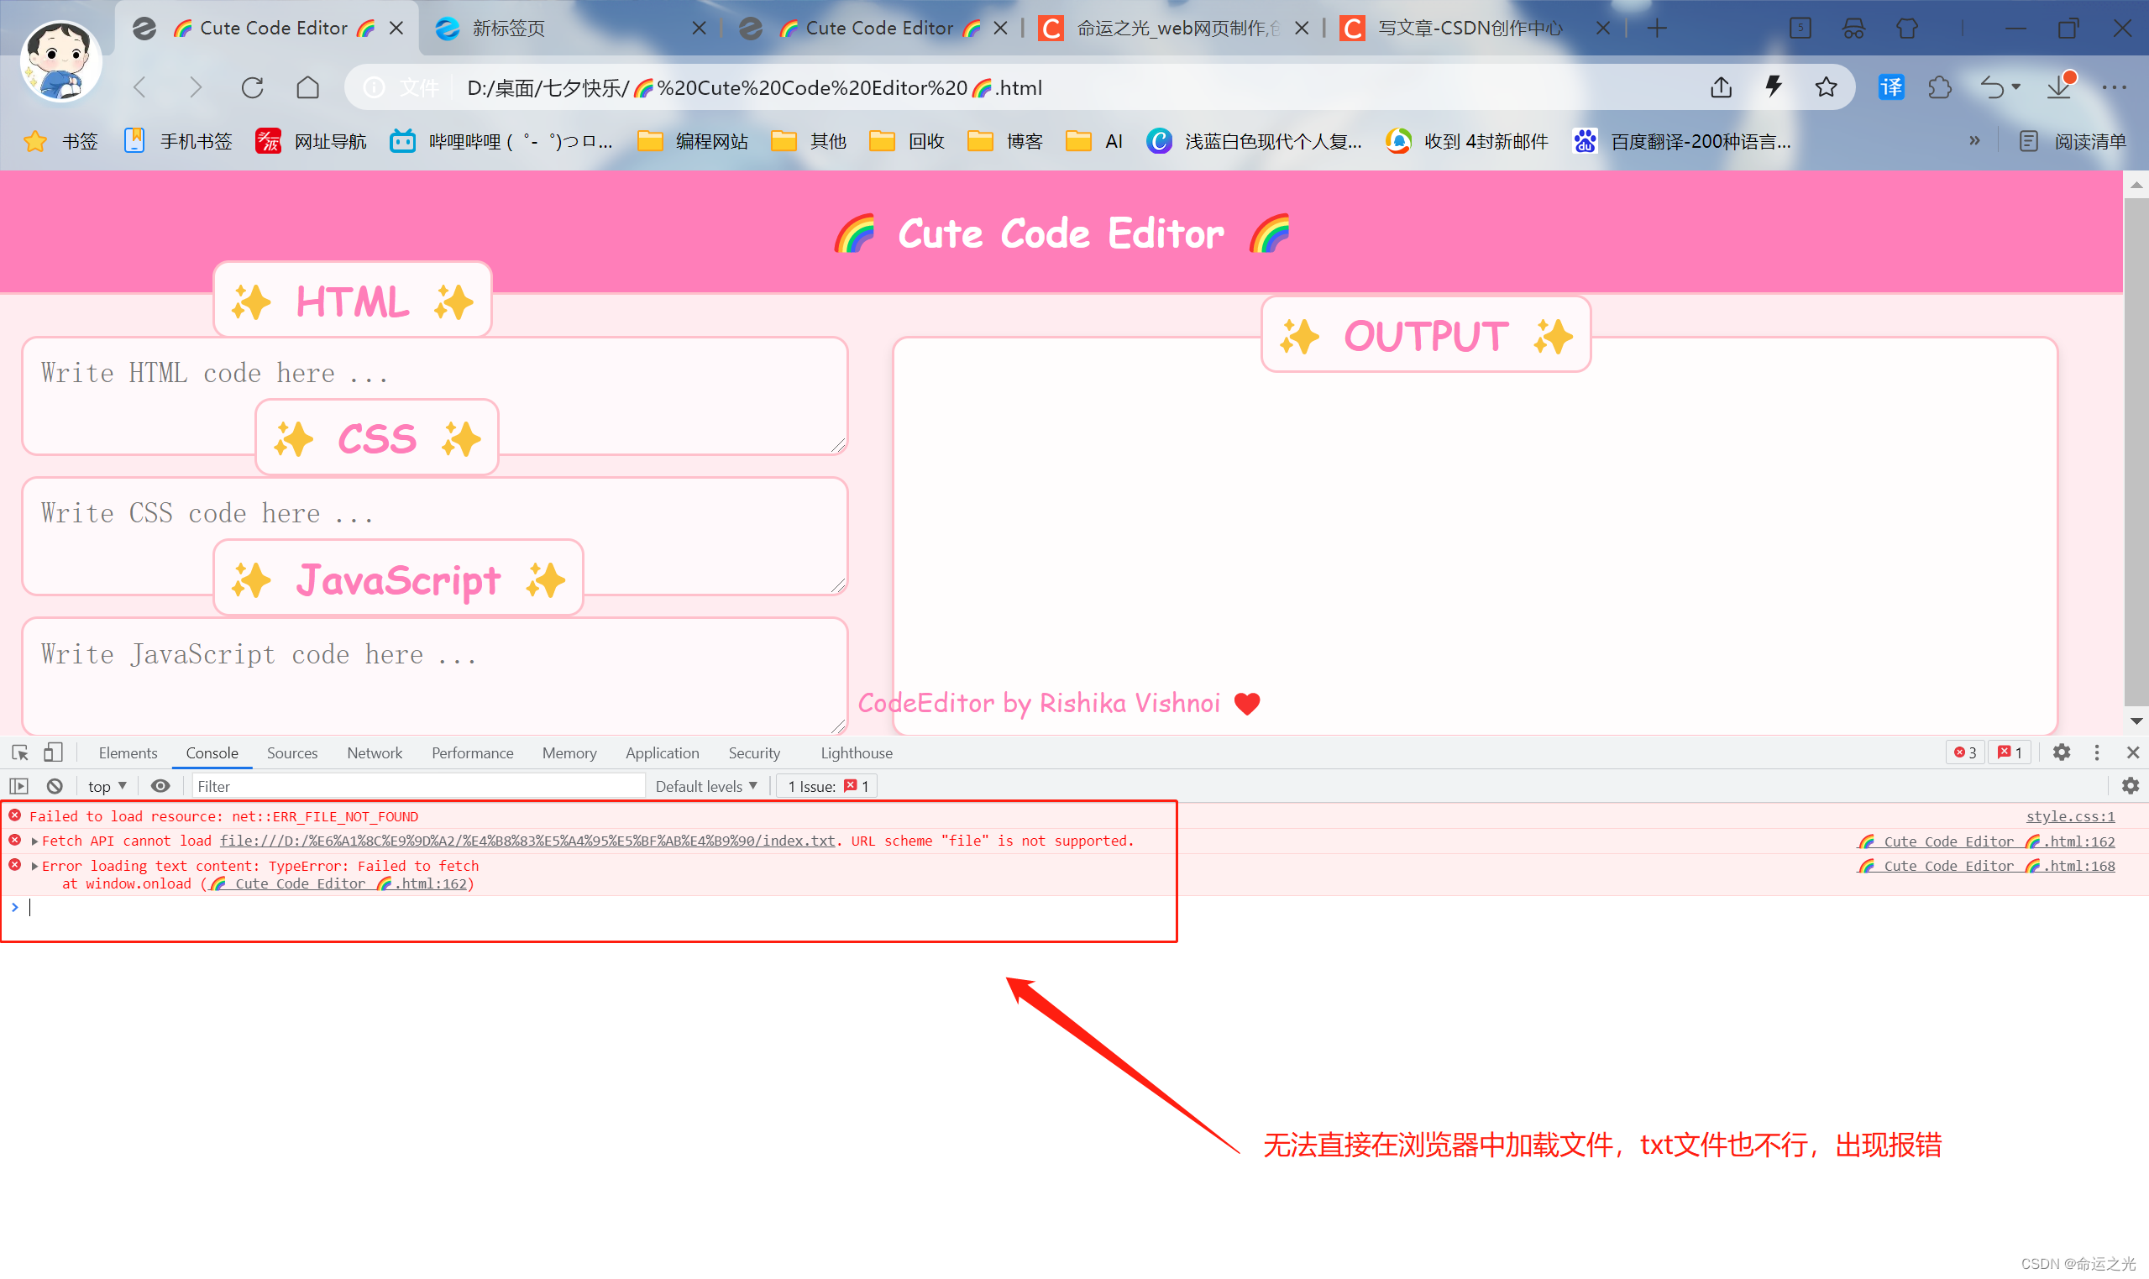Click the console Filter input field

[x=418, y=786]
